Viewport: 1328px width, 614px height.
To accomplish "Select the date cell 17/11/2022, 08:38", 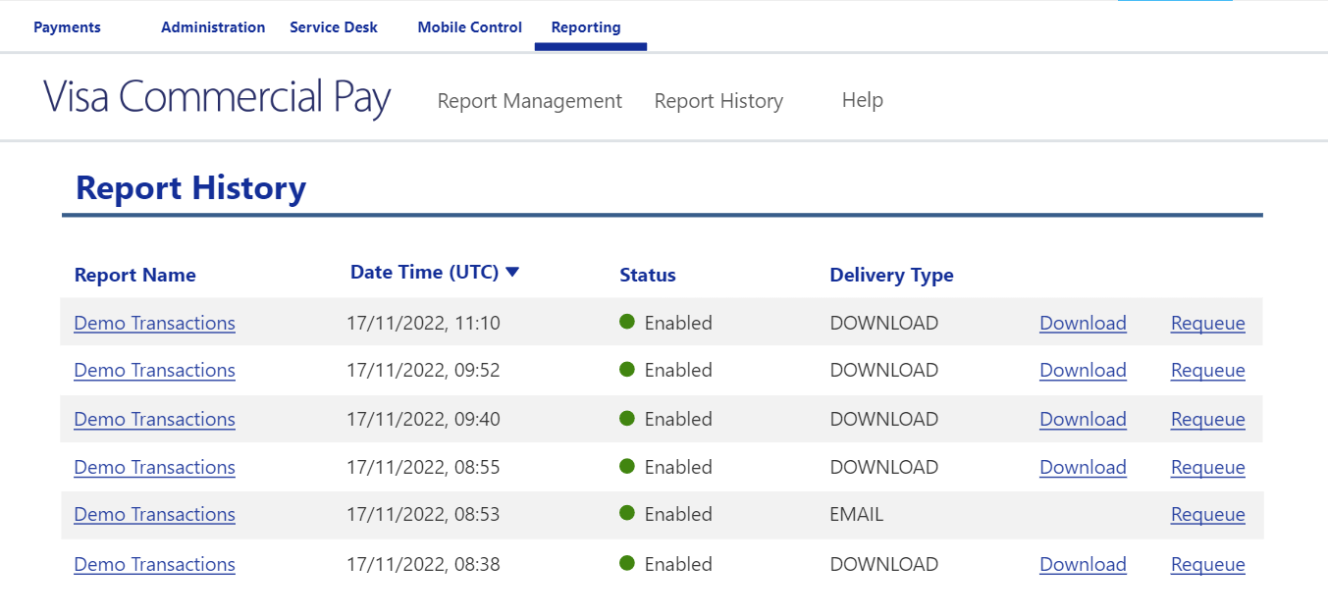I will [x=423, y=564].
